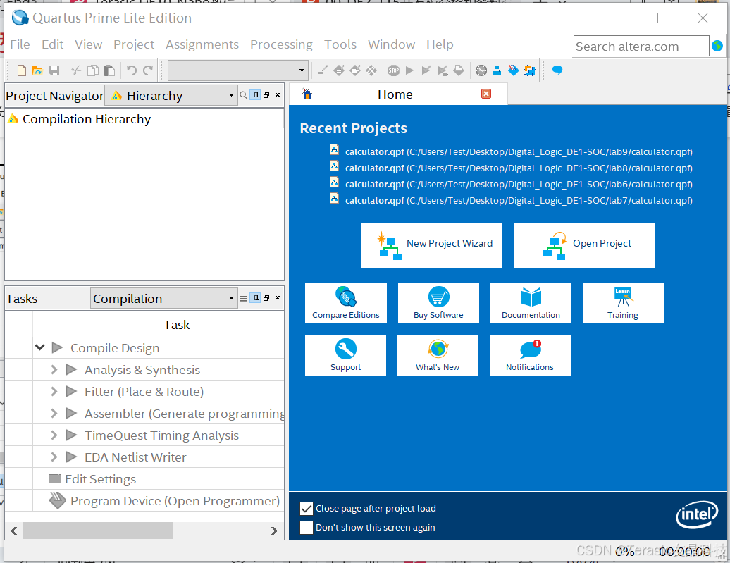
Task: Open recent project lab9 calculator.qpf
Action: [x=519, y=151]
